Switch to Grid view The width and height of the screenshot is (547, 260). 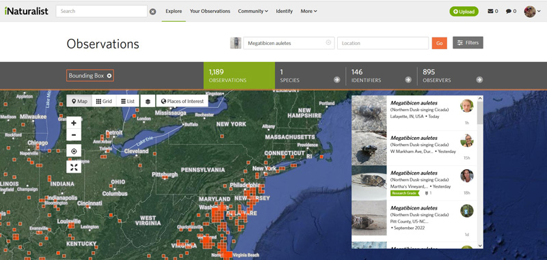tap(104, 101)
